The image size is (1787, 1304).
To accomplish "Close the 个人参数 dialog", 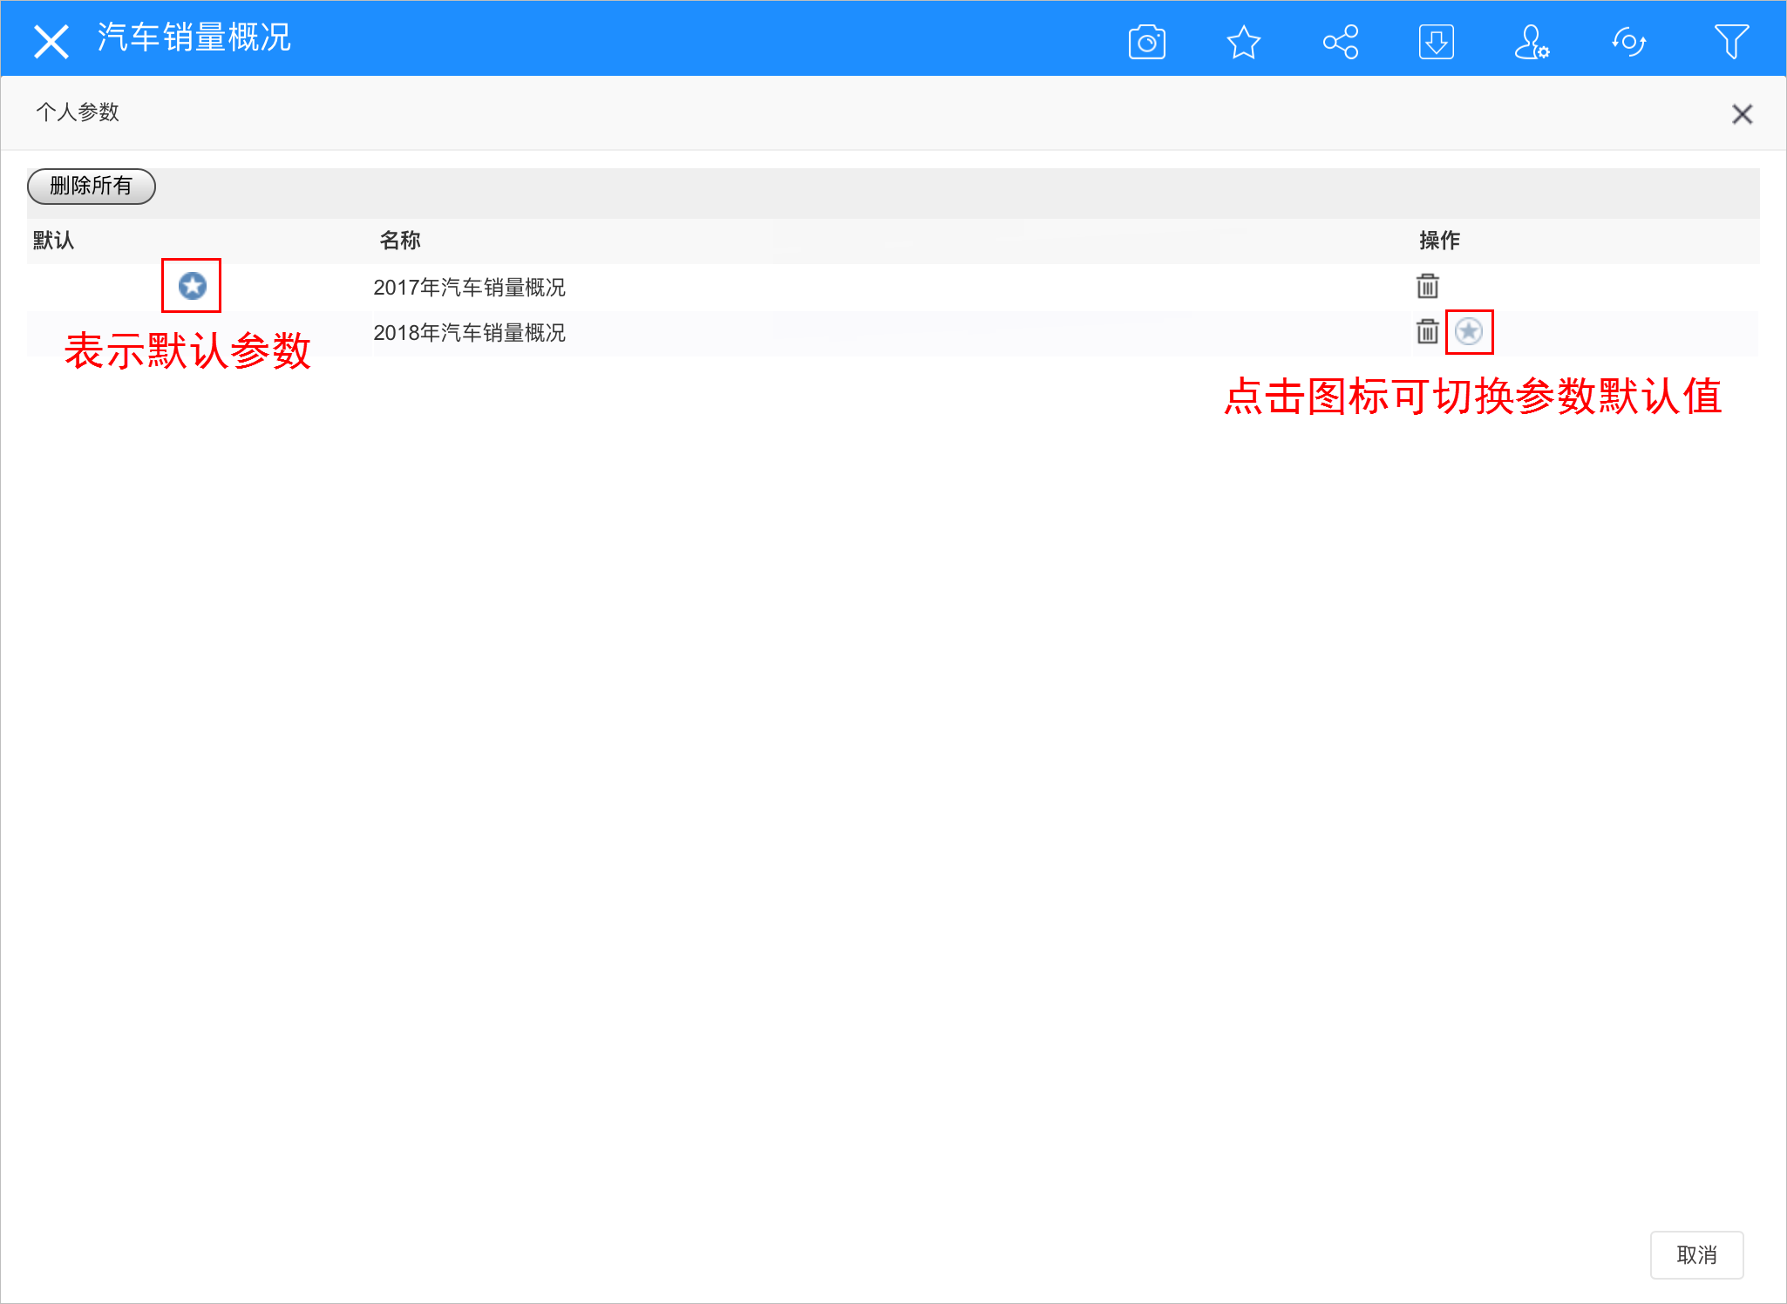I will (1742, 114).
